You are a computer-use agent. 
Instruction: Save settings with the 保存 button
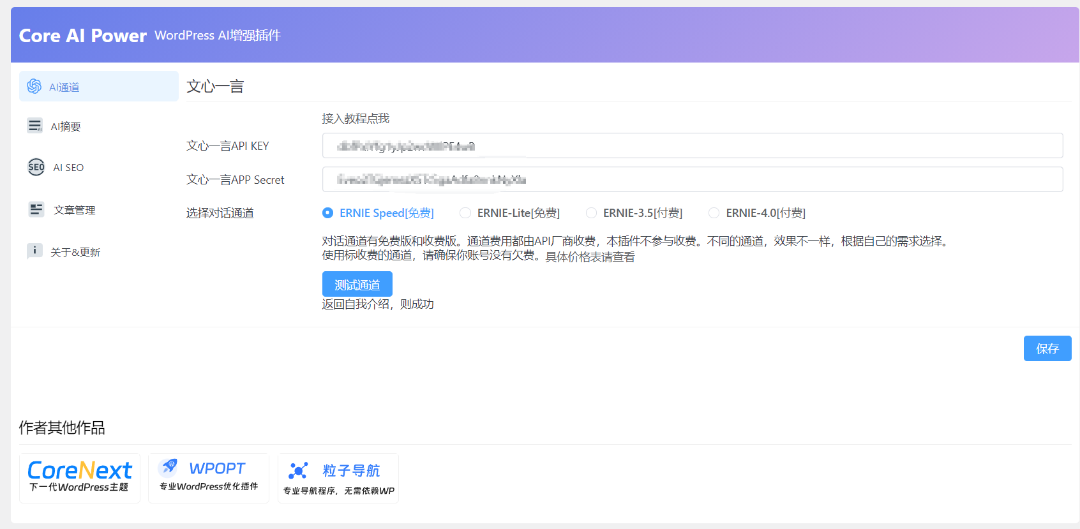tap(1047, 348)
